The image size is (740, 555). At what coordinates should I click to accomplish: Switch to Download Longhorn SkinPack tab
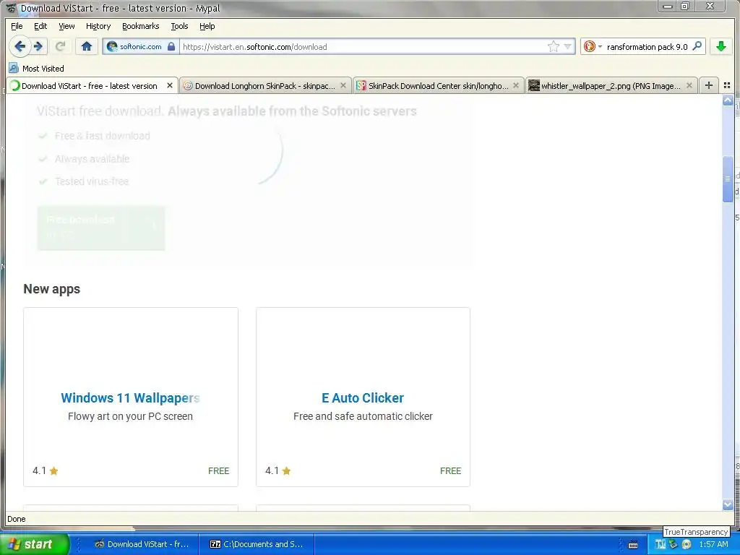[264, 86]
